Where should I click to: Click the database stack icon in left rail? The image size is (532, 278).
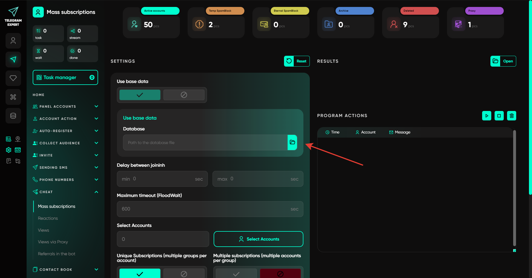13,116
